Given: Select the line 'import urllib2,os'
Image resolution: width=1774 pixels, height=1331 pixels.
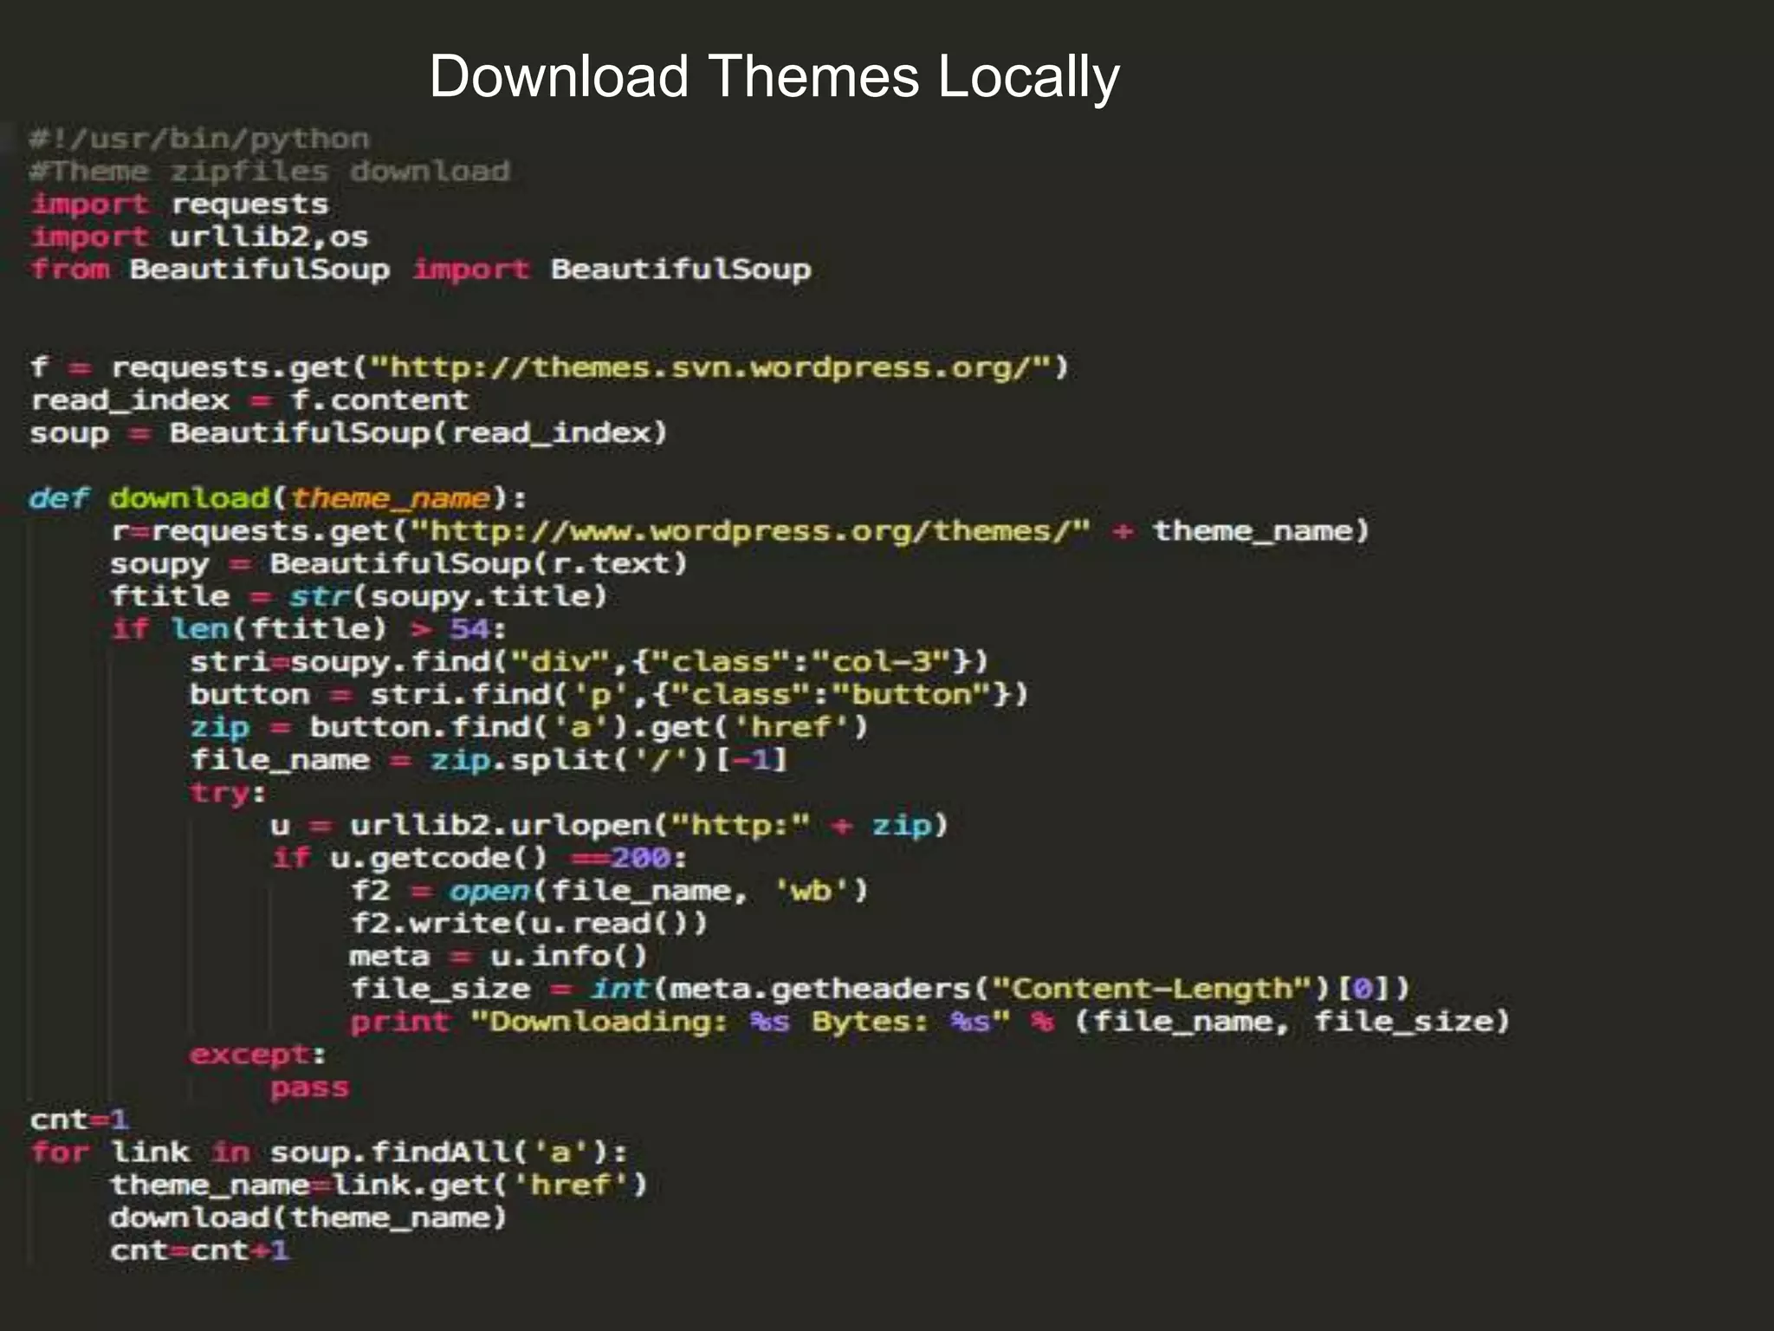Looking at the screenshot, I should [199, 237].
